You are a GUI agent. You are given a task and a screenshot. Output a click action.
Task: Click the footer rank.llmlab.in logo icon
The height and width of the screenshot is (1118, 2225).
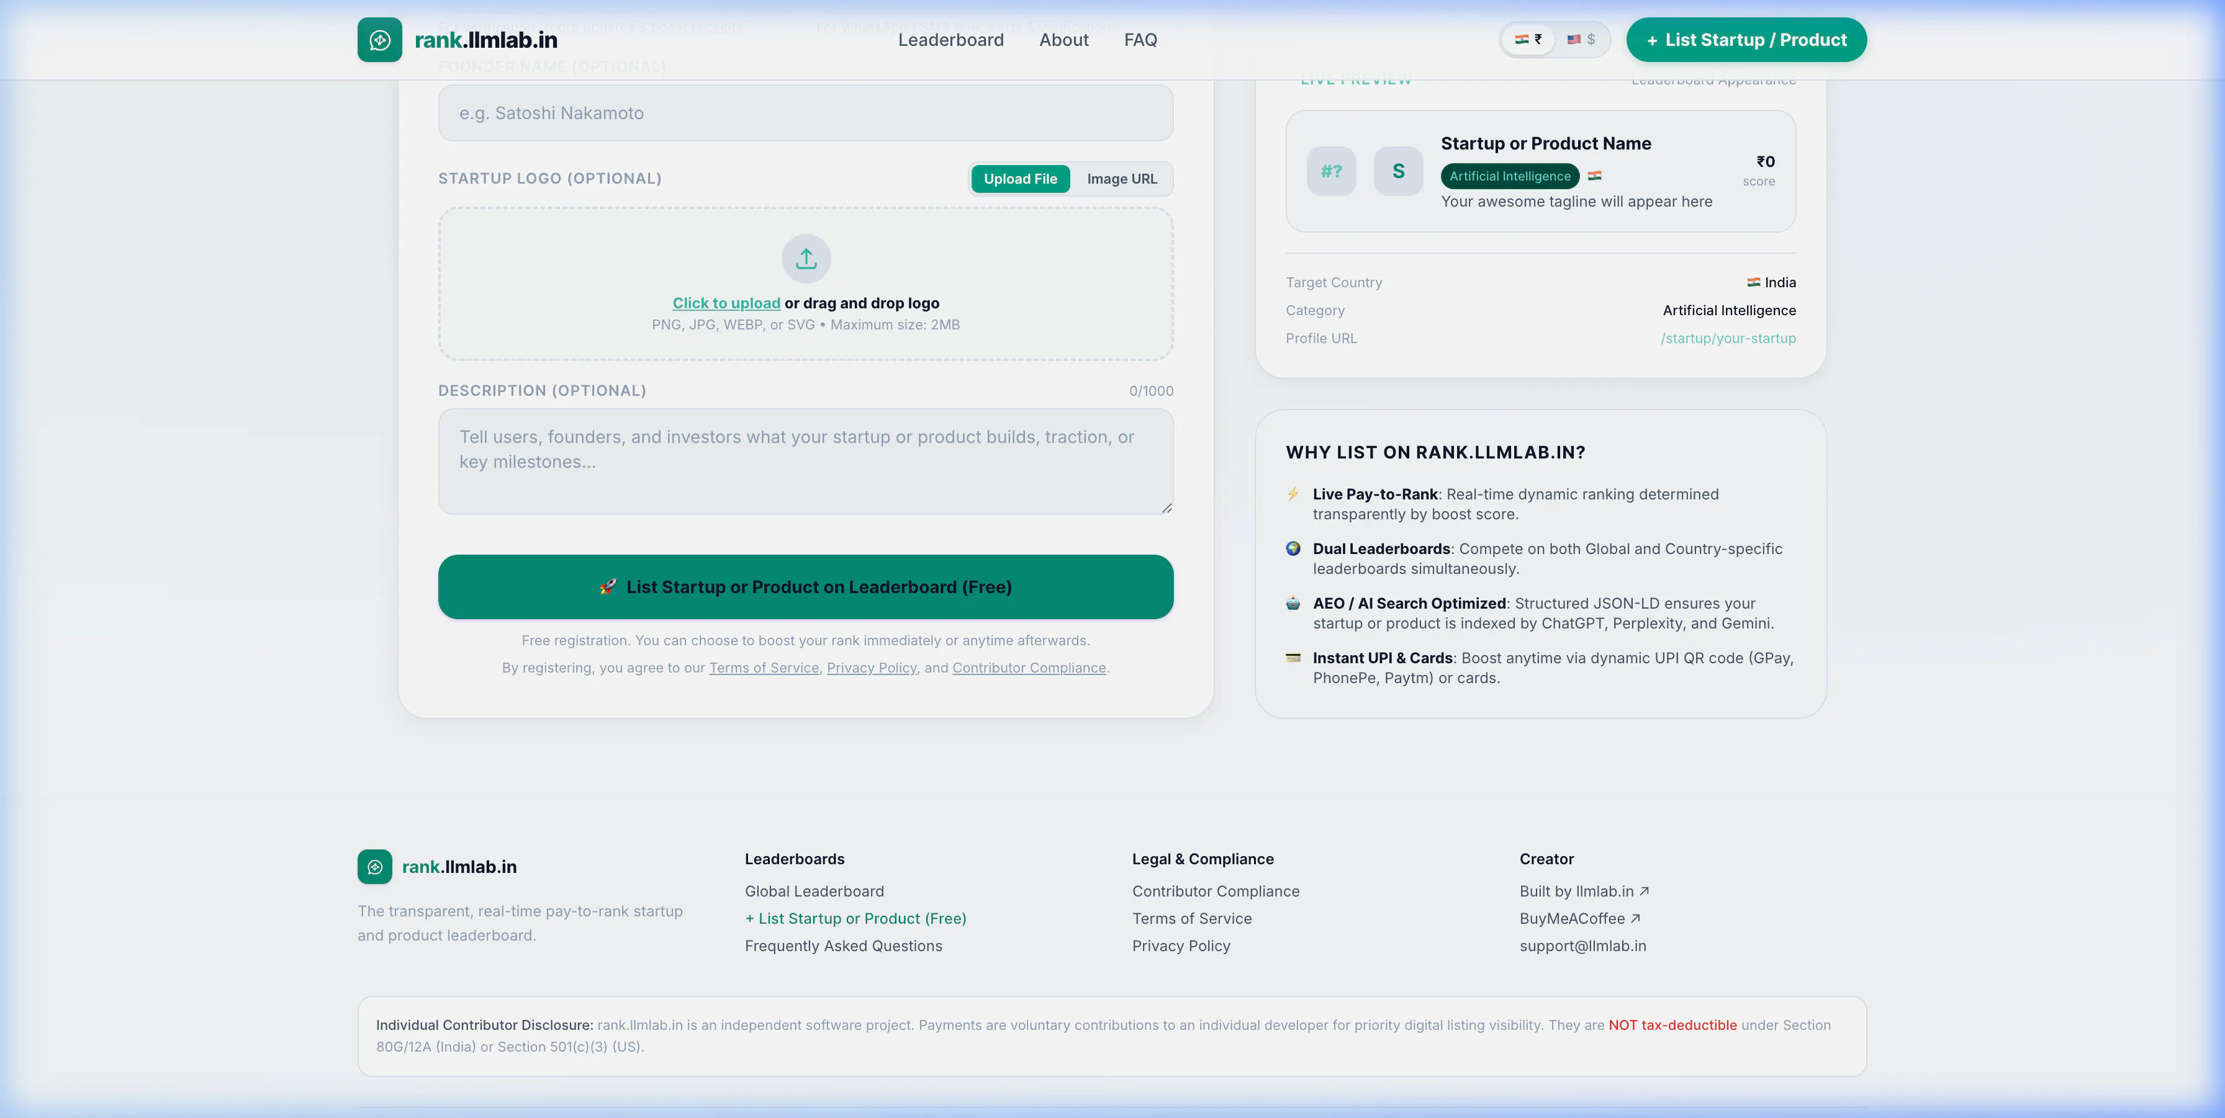(375, 867)
